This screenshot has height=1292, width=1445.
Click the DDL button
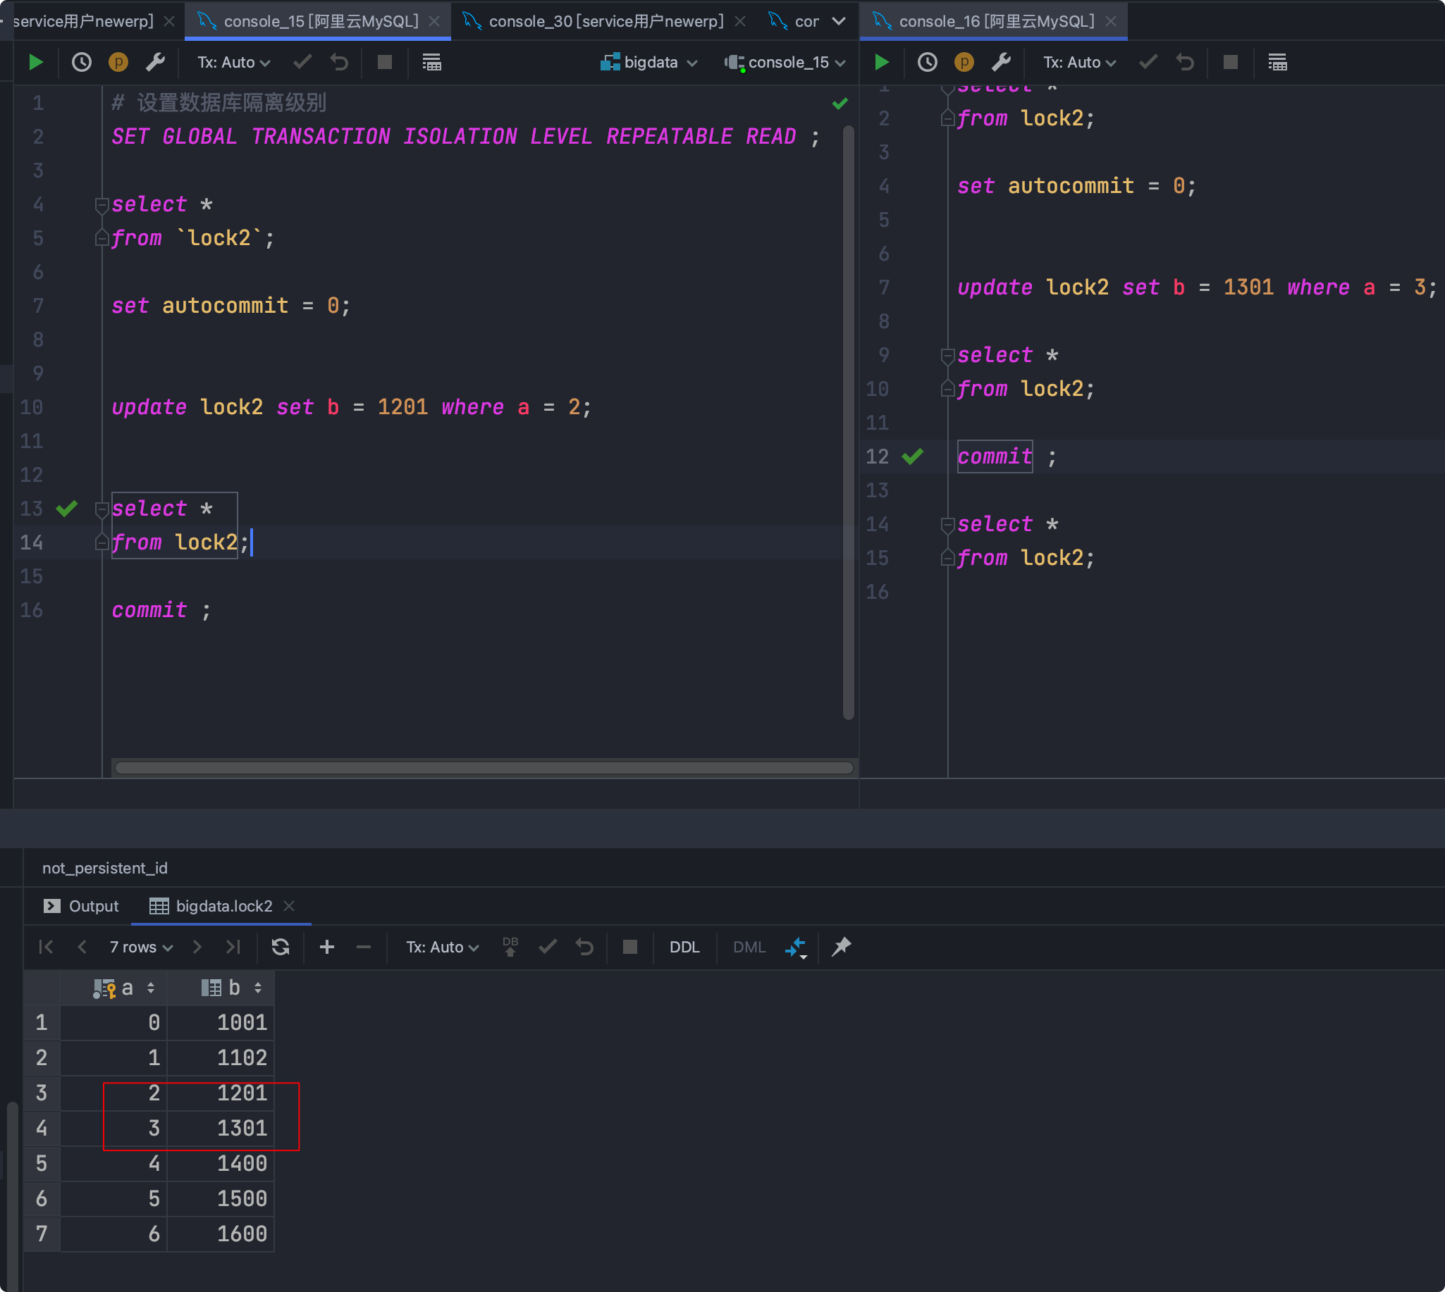tap(684, 947)
